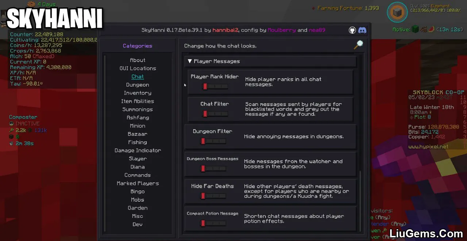The image size is (467, 241).
Task: Open the Commands category
Action: tap(138, 175)
